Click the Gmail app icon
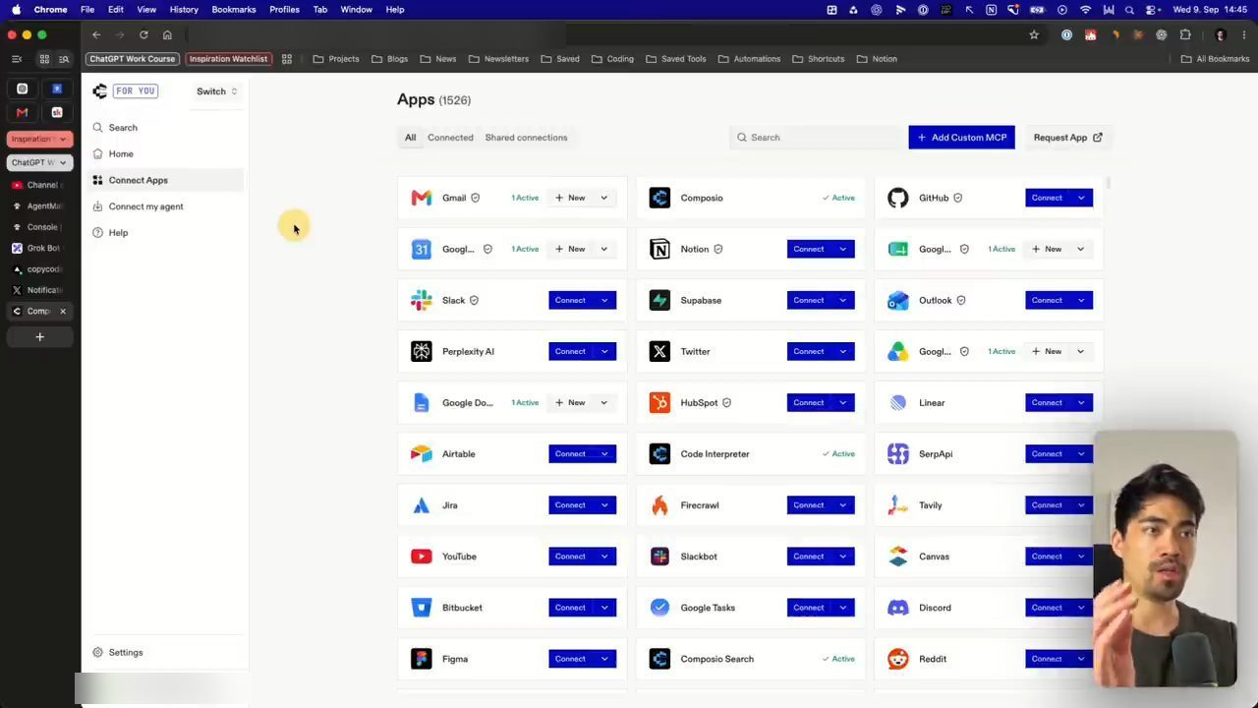1258x708 pixels. (x=422, y=198)
